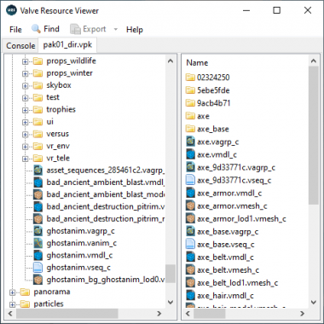Click the animation group icon beside axe.vagrp_c

tap(190, 142)
